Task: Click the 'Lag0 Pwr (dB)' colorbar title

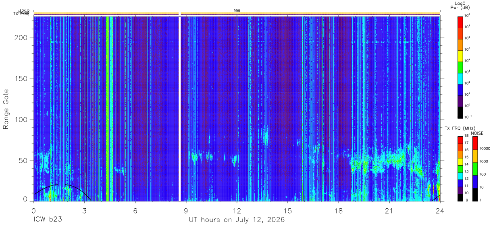Action: (460, 5)
